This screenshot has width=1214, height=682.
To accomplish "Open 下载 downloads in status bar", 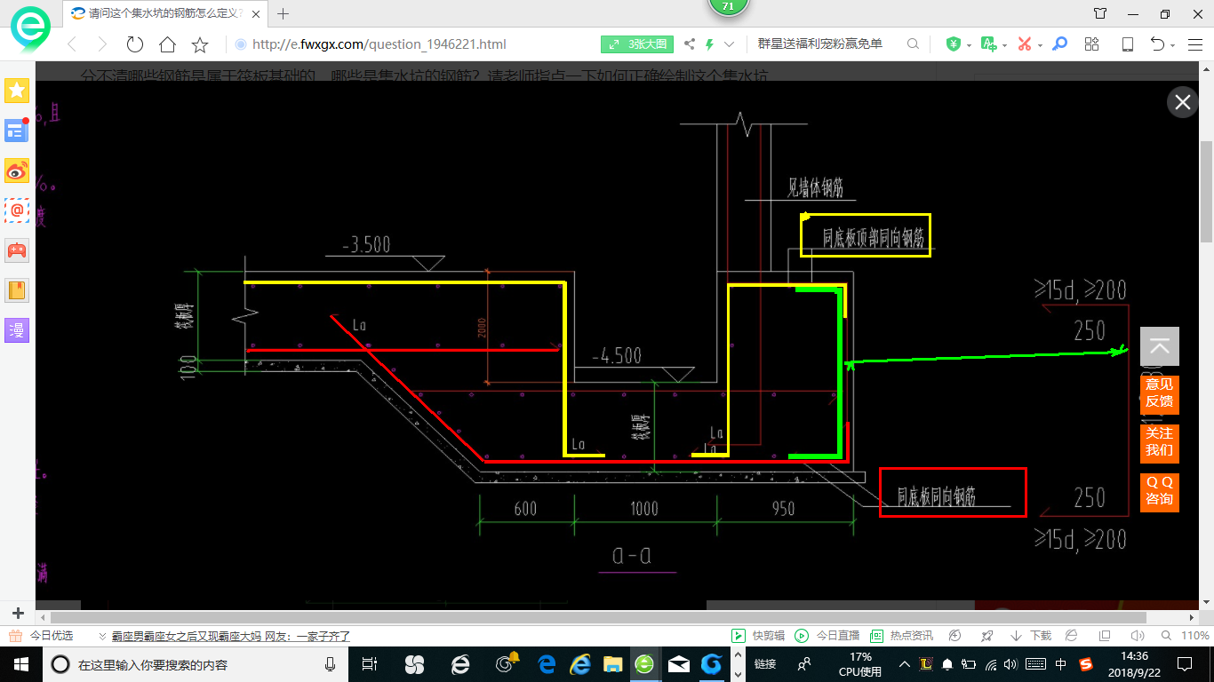I will coord(1031,636).
